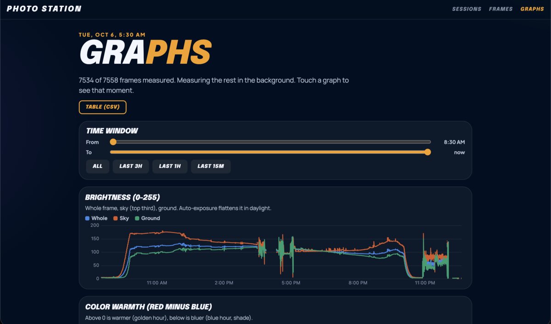Click the 8:30 AM From time value
The width and height of the screenshot is (551, 324).
tap(454, 142)
